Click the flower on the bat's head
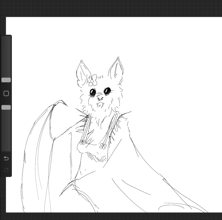The width and height of the screenshot is (222, 220). [x=92, y=80]
